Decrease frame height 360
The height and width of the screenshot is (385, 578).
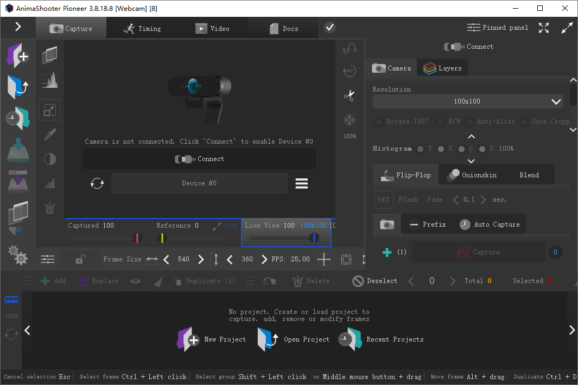(230, 259)
